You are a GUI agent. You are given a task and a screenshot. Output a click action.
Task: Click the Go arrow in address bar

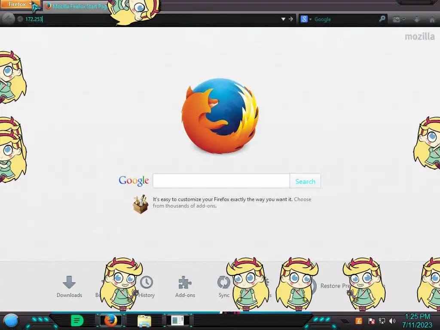pyautogui.click(x=291, y=19)
